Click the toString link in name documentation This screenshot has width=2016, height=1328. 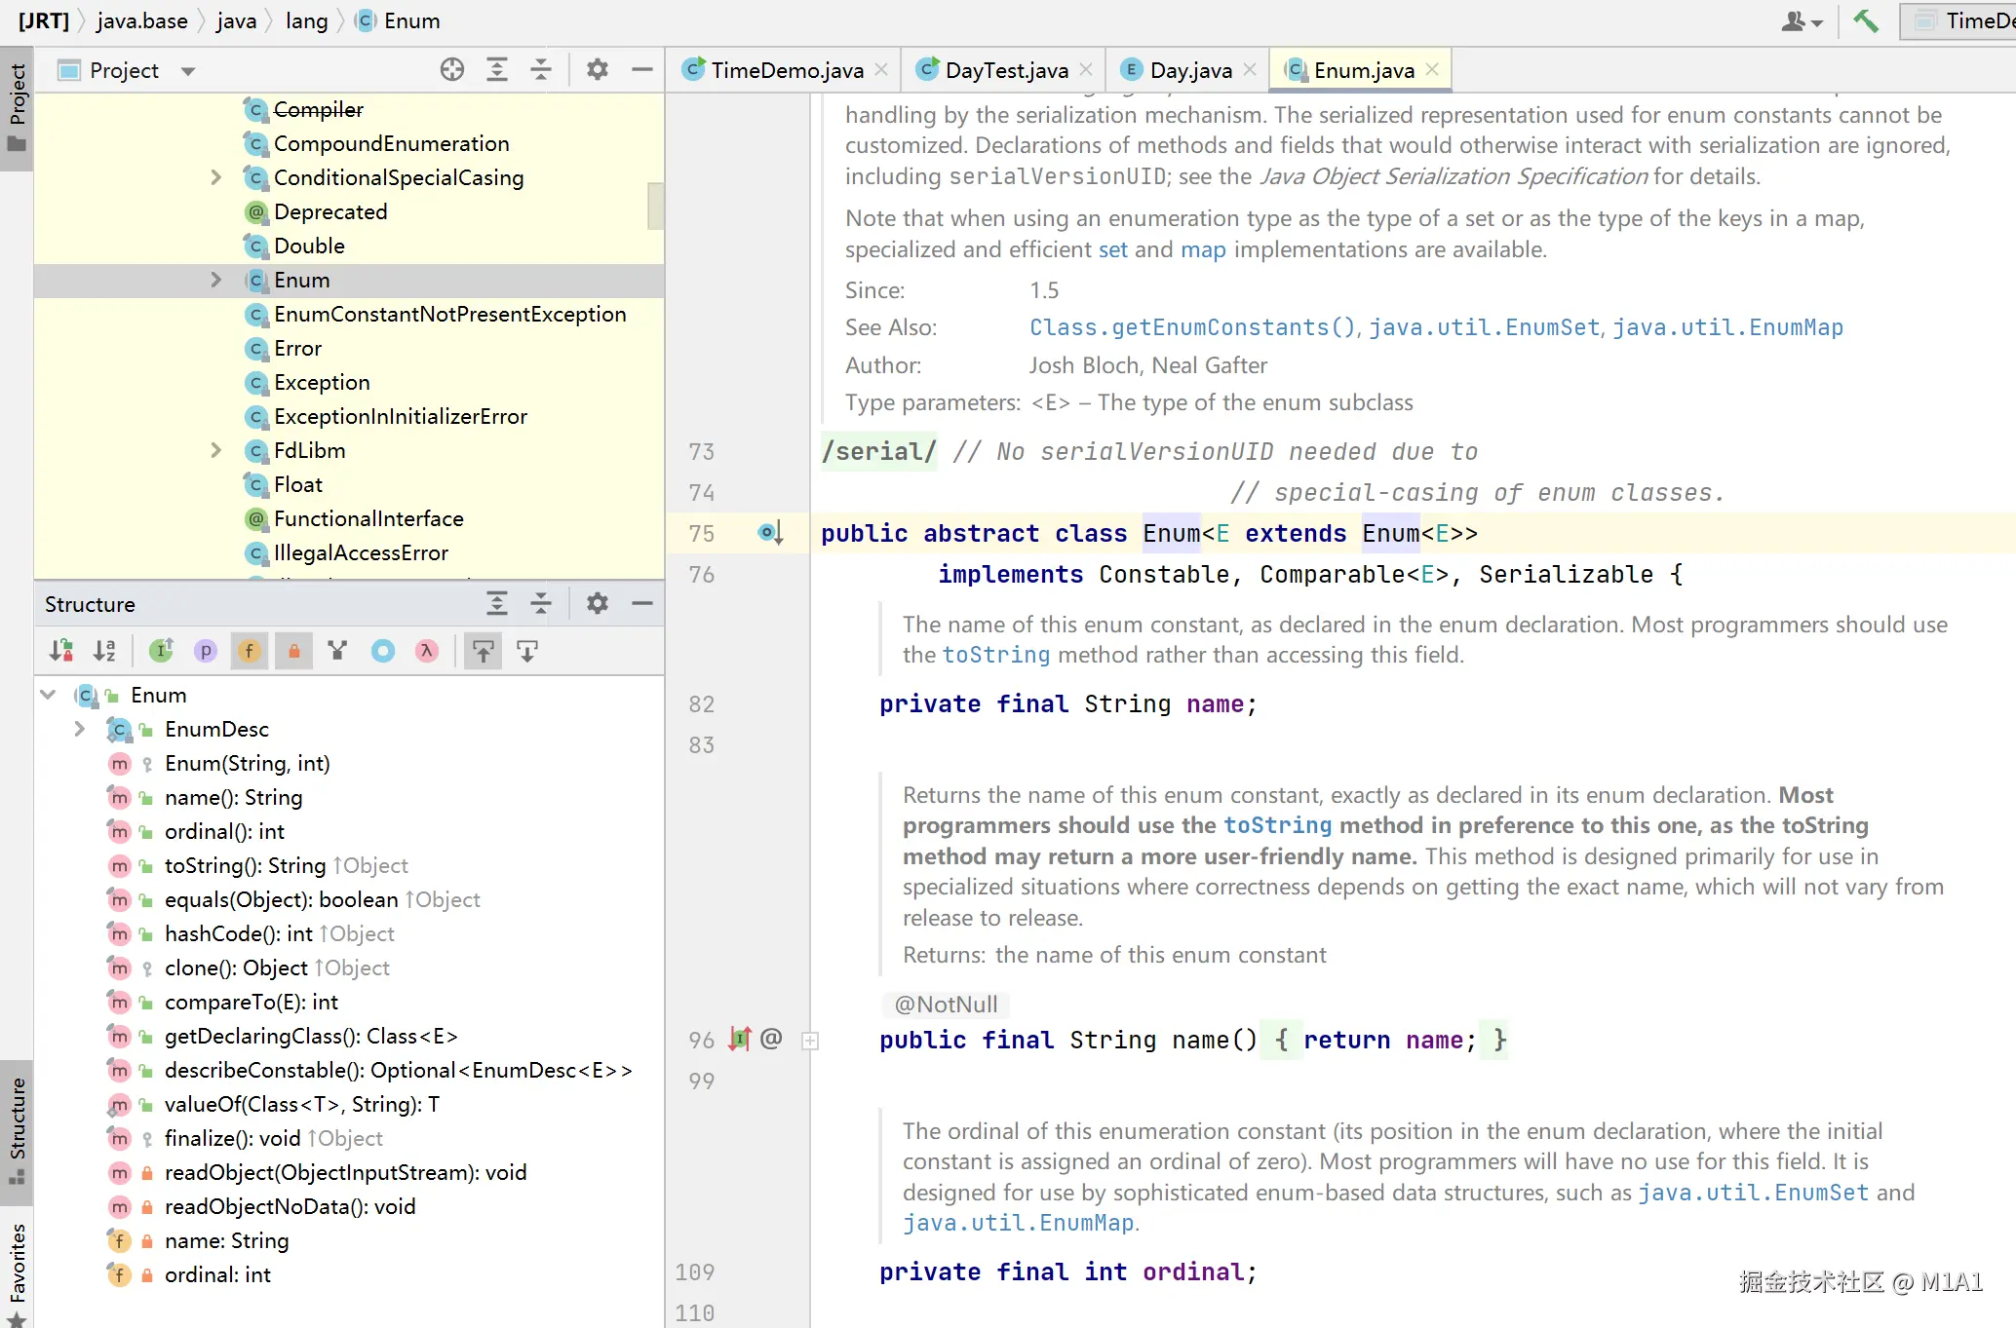click(995, 655)
